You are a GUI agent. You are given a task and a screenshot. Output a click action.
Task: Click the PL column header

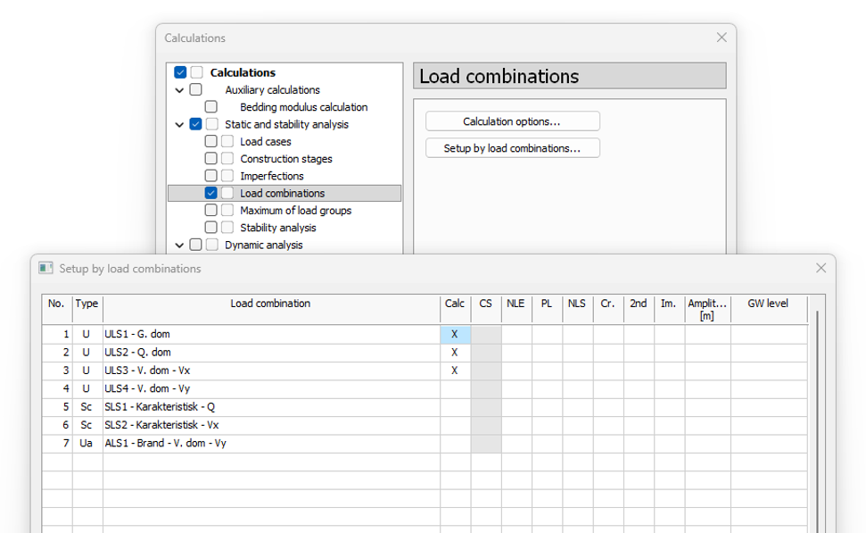[547, 309]
